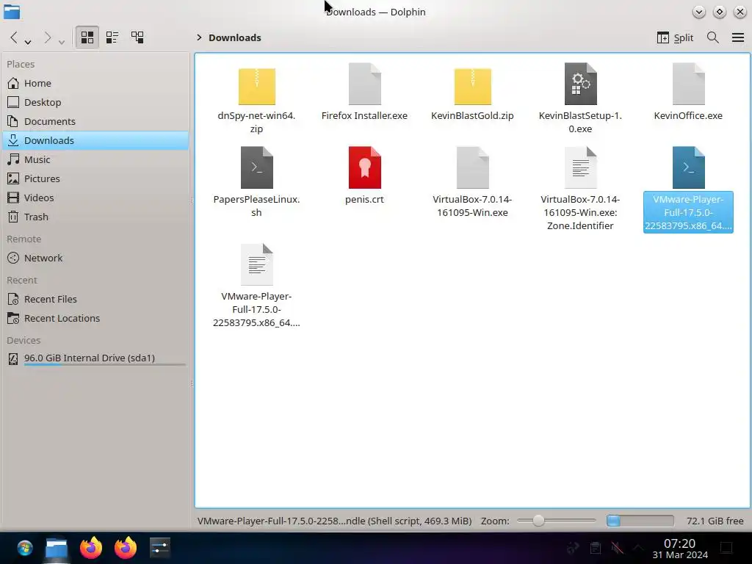Open Desktop in Places
The image size is (752, 564).
pos(95,102)
